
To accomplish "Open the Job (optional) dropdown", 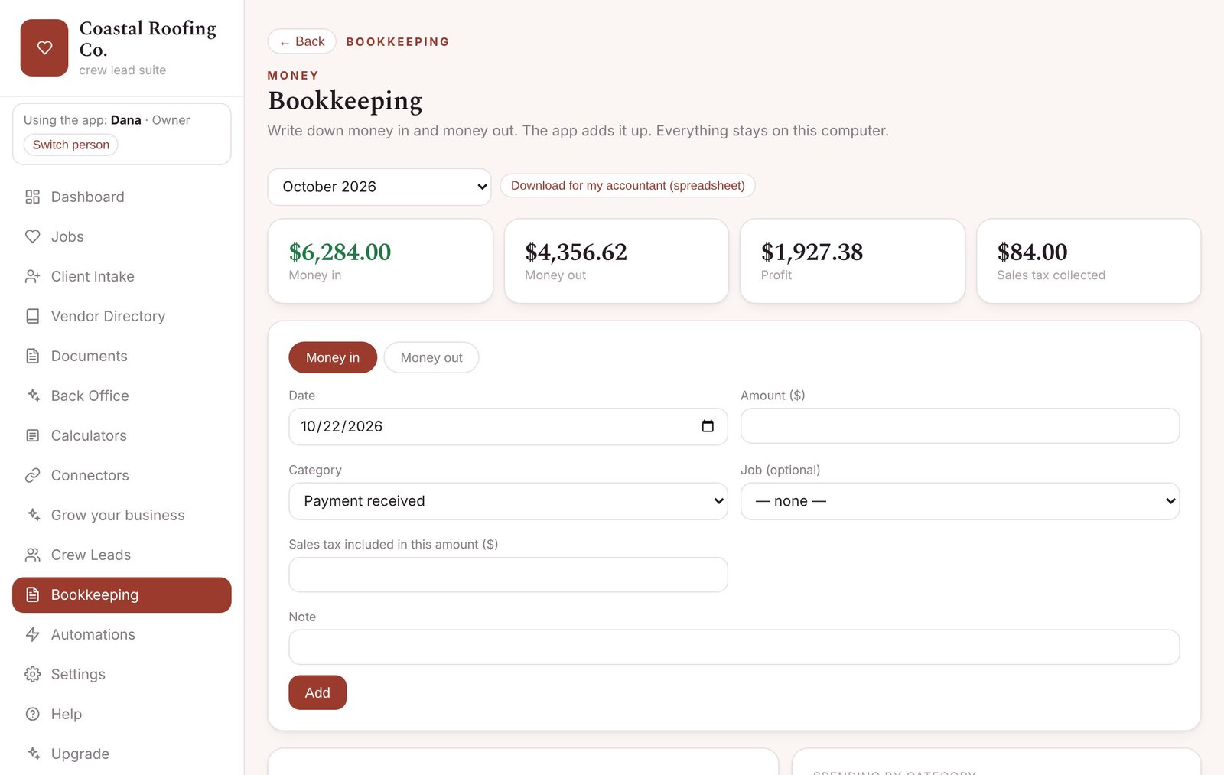I will [960, 501].
